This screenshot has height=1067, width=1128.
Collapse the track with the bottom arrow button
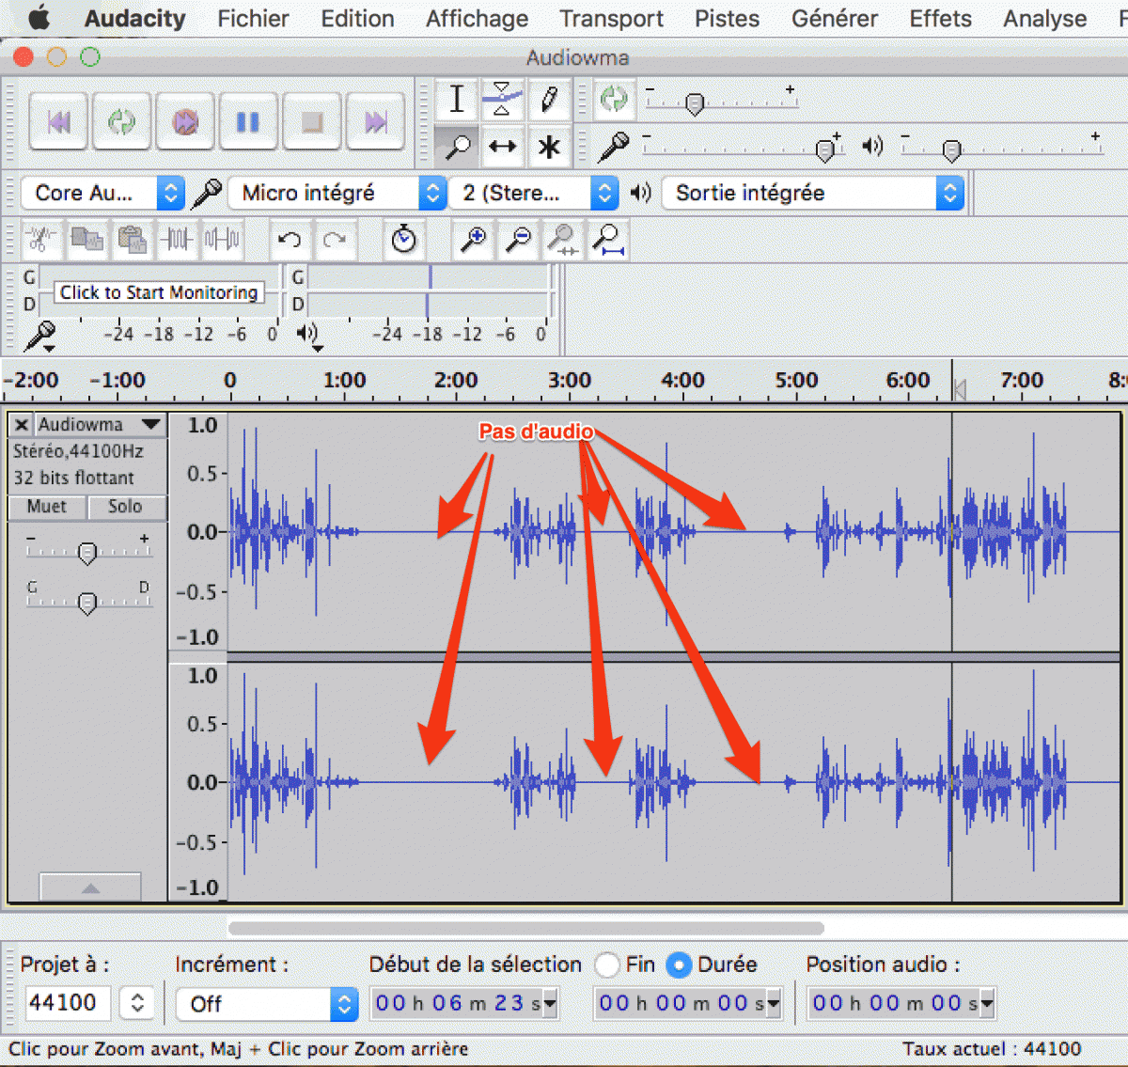(x=90, y=887)
